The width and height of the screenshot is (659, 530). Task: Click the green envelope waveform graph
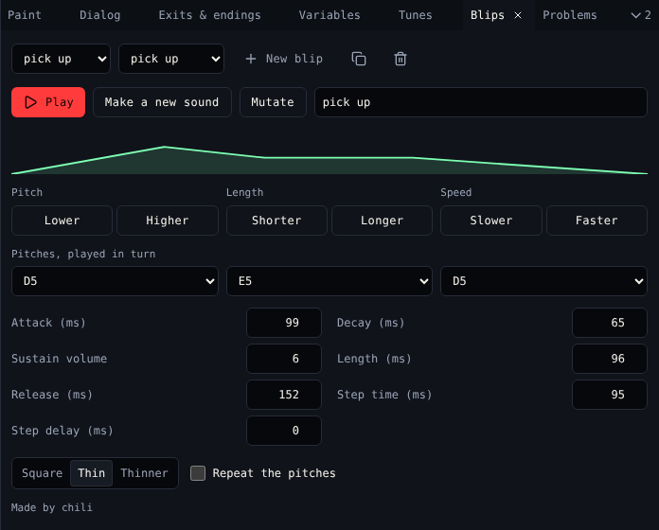(x=329, y=160)
